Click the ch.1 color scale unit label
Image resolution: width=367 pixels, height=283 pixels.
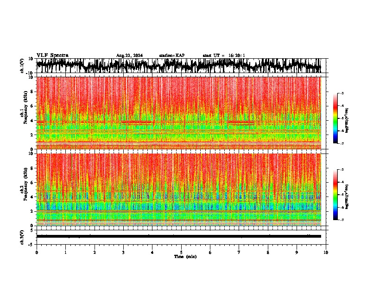347,120
